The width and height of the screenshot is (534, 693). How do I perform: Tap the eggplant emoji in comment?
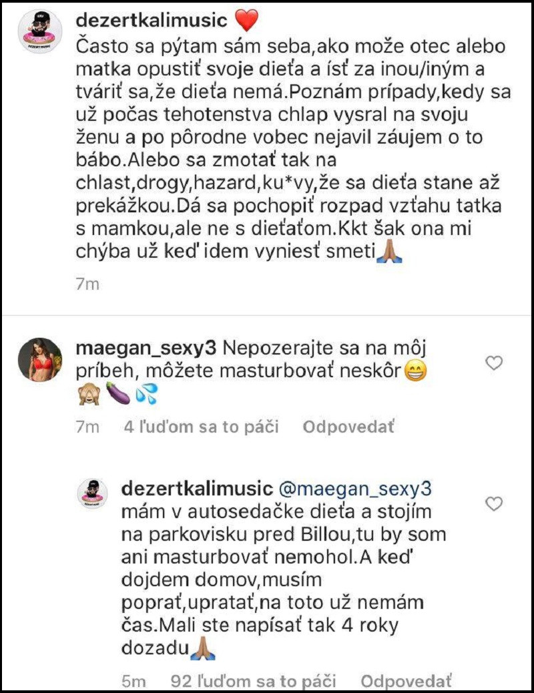point(118,394)
